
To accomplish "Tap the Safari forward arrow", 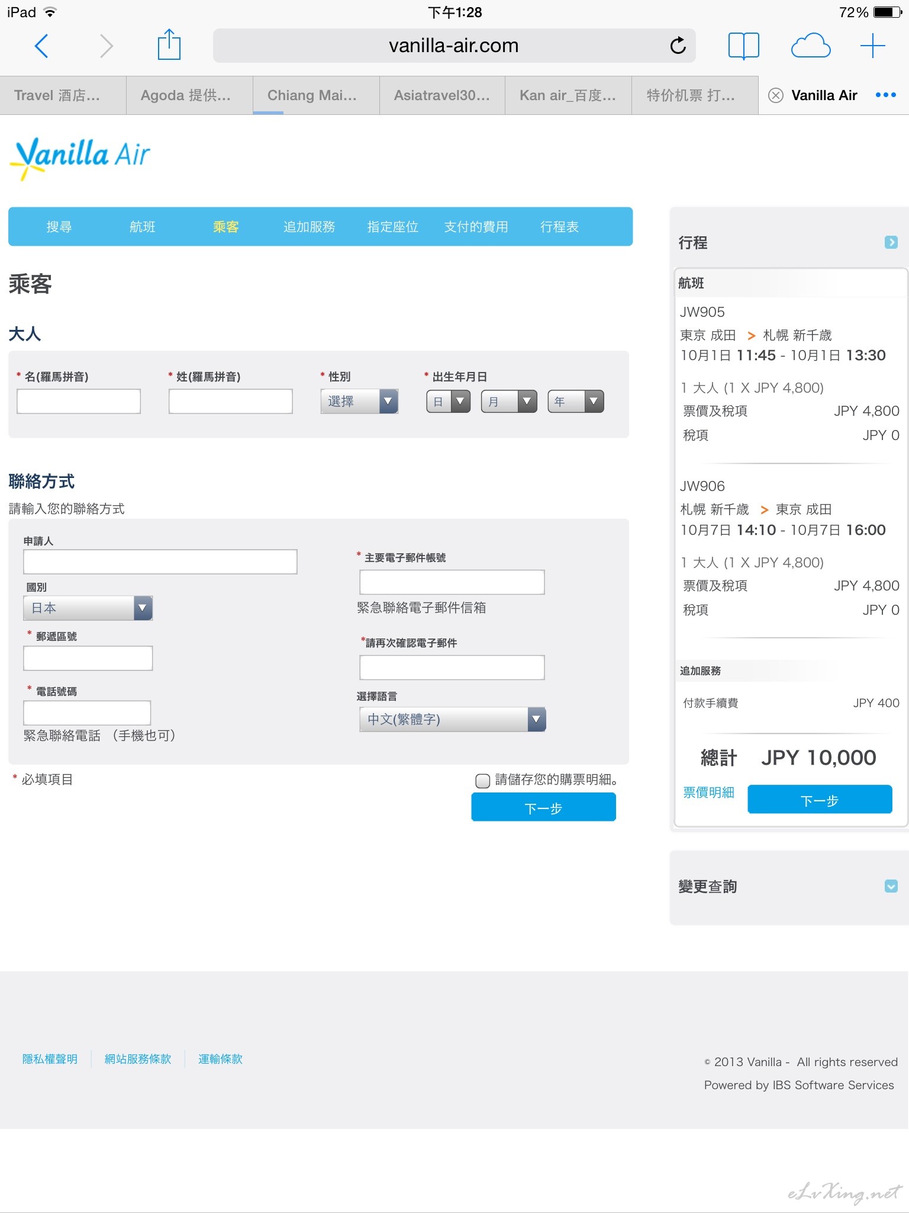I will tap(106, 46).
